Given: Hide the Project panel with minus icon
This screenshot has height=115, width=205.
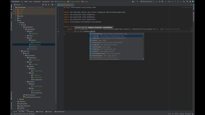Looking at the screenshot, I should pos(55,4).
